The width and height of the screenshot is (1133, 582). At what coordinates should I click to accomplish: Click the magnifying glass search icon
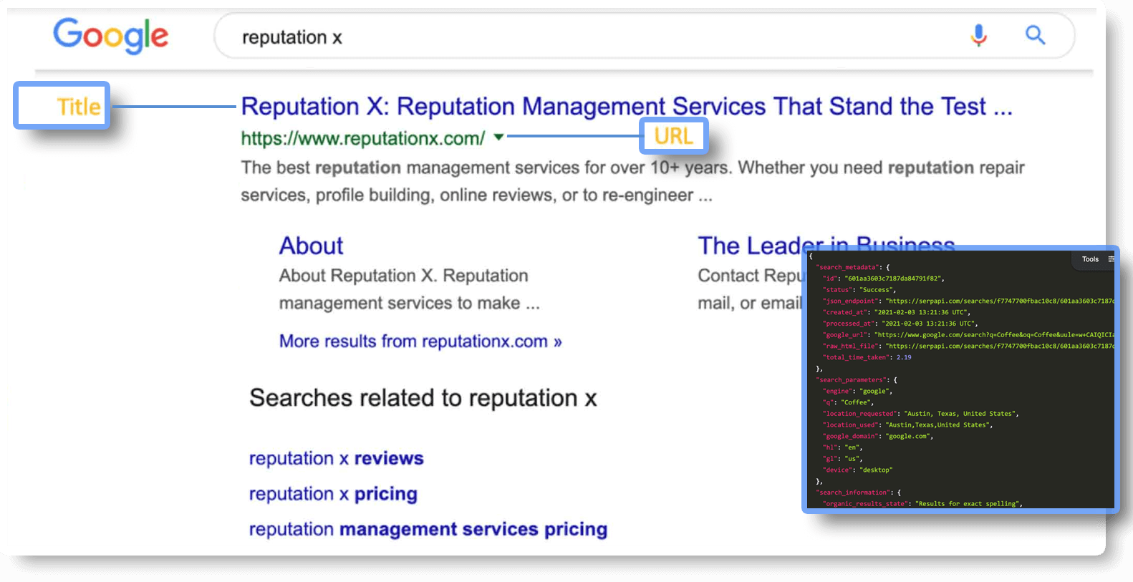(1035, 34)
